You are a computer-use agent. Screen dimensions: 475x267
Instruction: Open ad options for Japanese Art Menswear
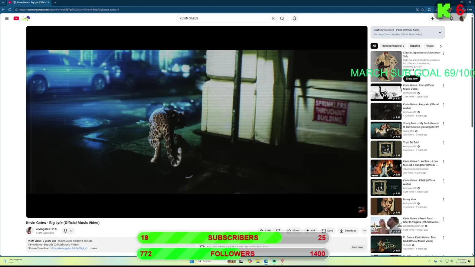443,53
